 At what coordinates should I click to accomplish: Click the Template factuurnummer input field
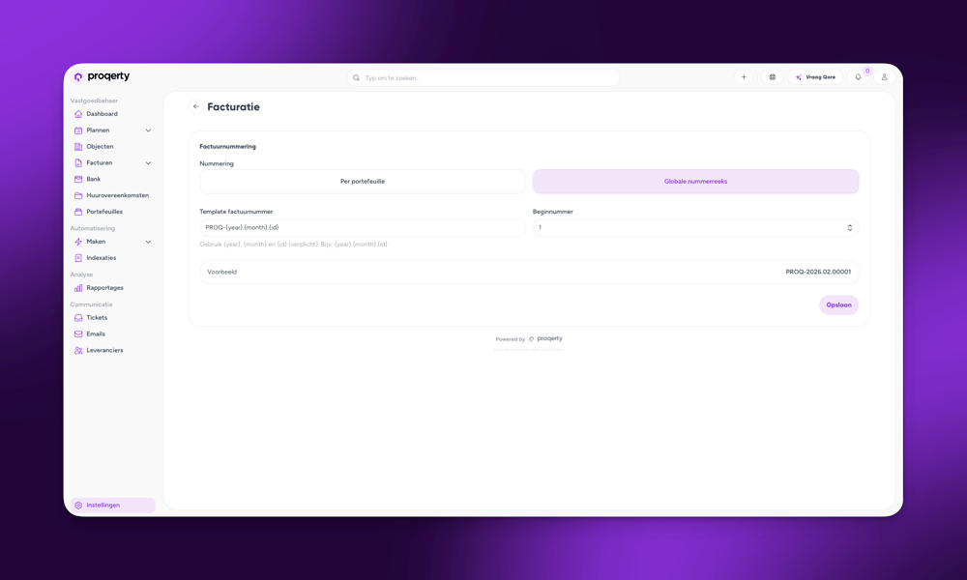[363, 228]
